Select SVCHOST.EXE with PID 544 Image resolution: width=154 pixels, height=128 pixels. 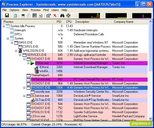click(74, 104)
